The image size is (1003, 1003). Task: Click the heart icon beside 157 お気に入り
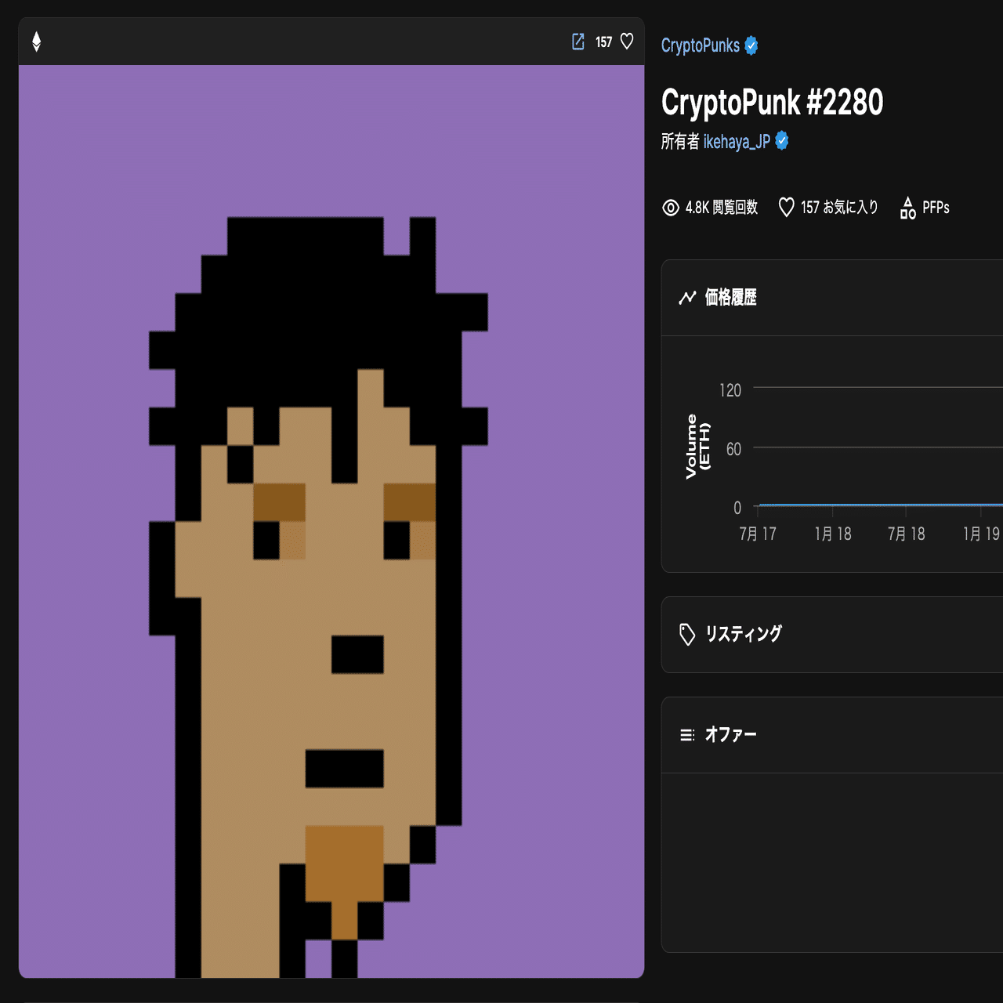(x=786, y=208)
